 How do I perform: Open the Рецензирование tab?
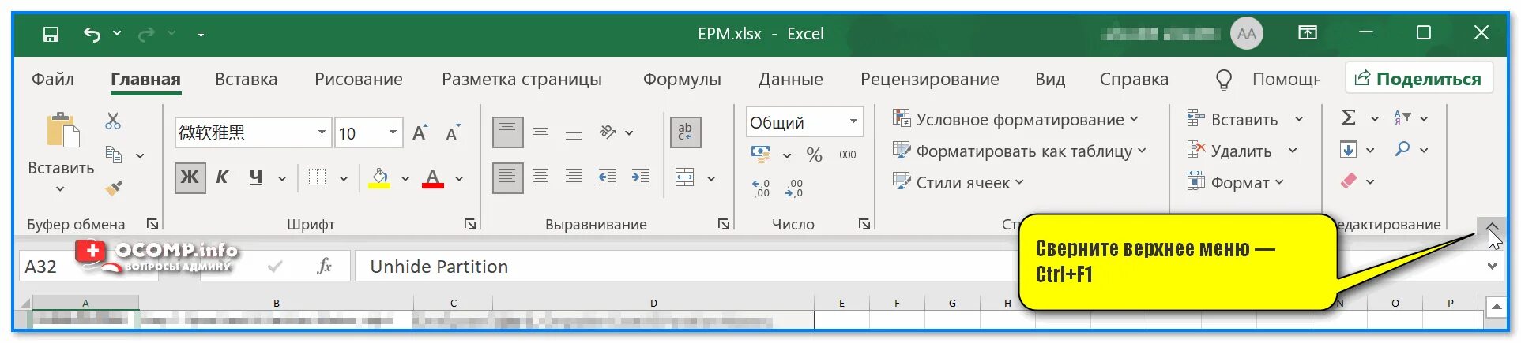[929, 80]
